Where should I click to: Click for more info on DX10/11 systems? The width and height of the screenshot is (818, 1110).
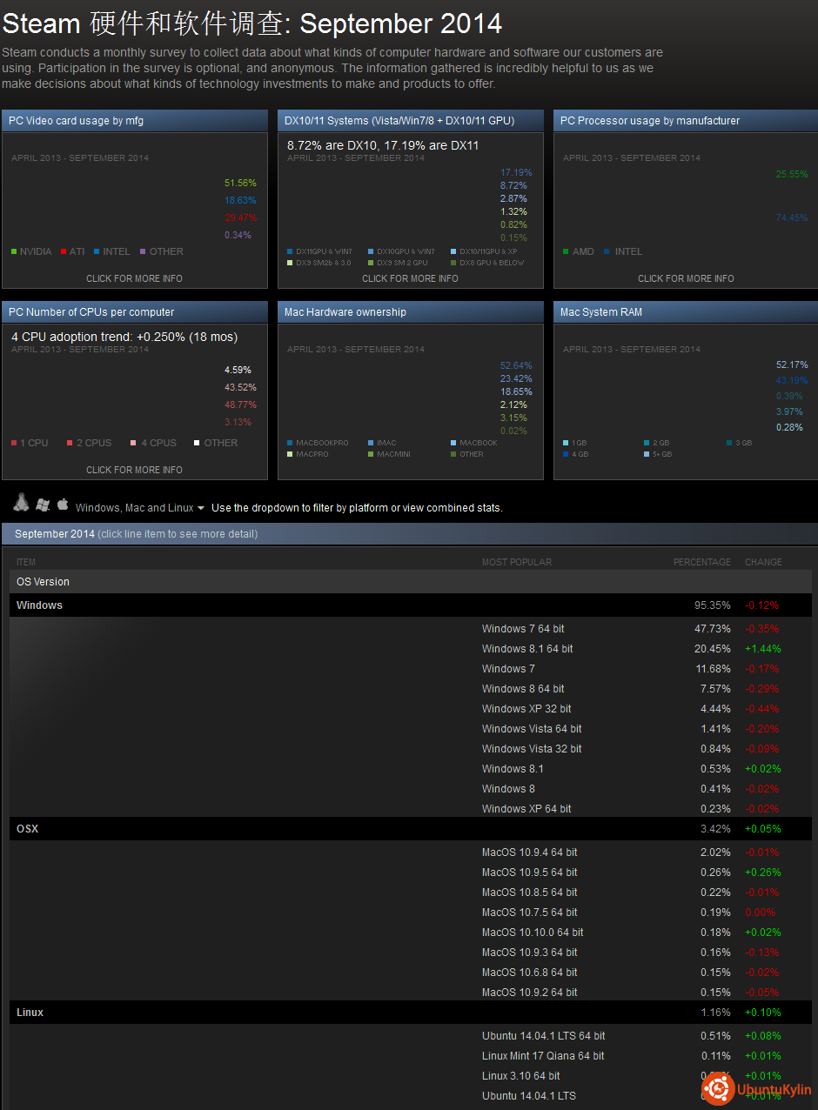[x=410, y=278]
